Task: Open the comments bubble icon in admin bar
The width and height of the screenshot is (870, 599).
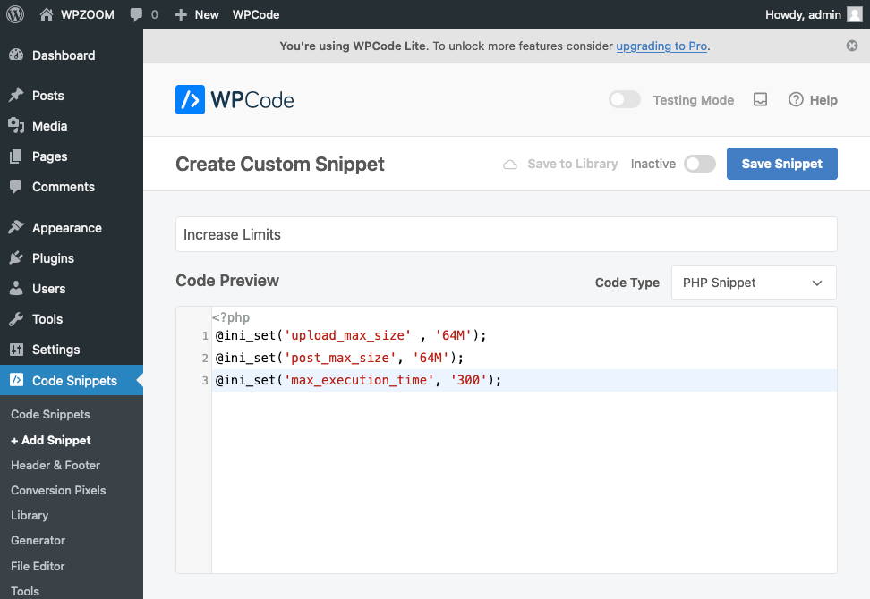Action: [136, 15]
